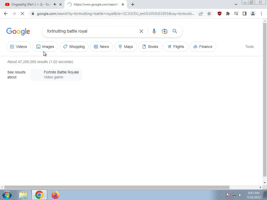
Task: Open Windows Explorer from the taskbar
Action: (x=23, y=195)
